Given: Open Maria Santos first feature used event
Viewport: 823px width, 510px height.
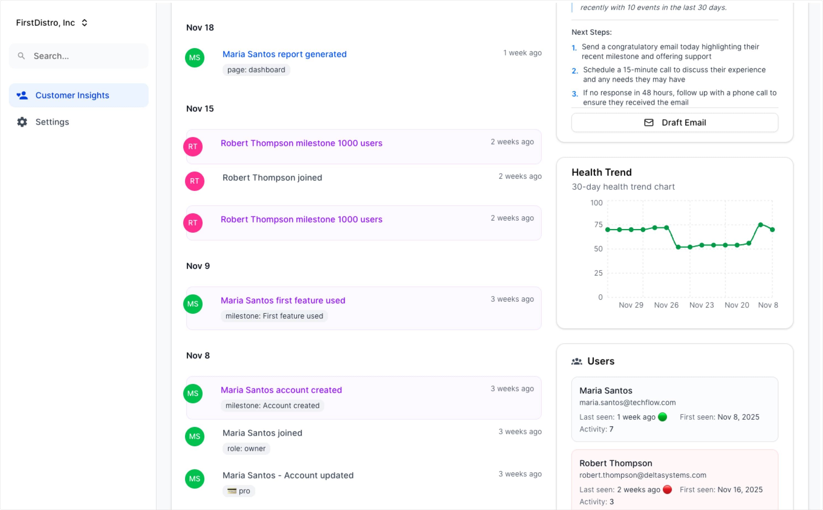Looking at the screenshot, I should [283, 300].
